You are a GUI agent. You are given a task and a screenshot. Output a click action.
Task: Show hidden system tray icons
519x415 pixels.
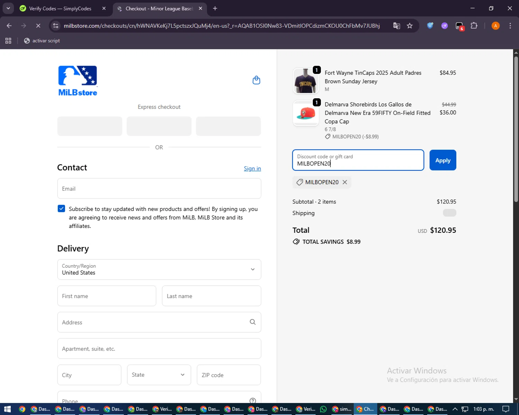click(x=455, y=409)
